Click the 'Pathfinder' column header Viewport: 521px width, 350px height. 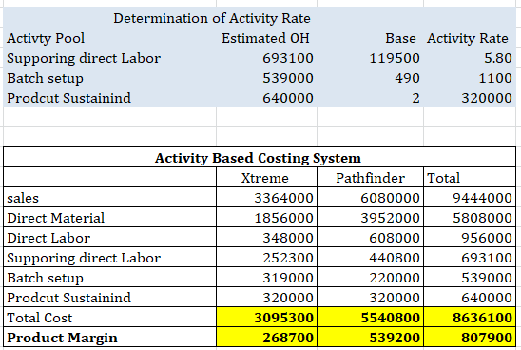click(370, 178)
